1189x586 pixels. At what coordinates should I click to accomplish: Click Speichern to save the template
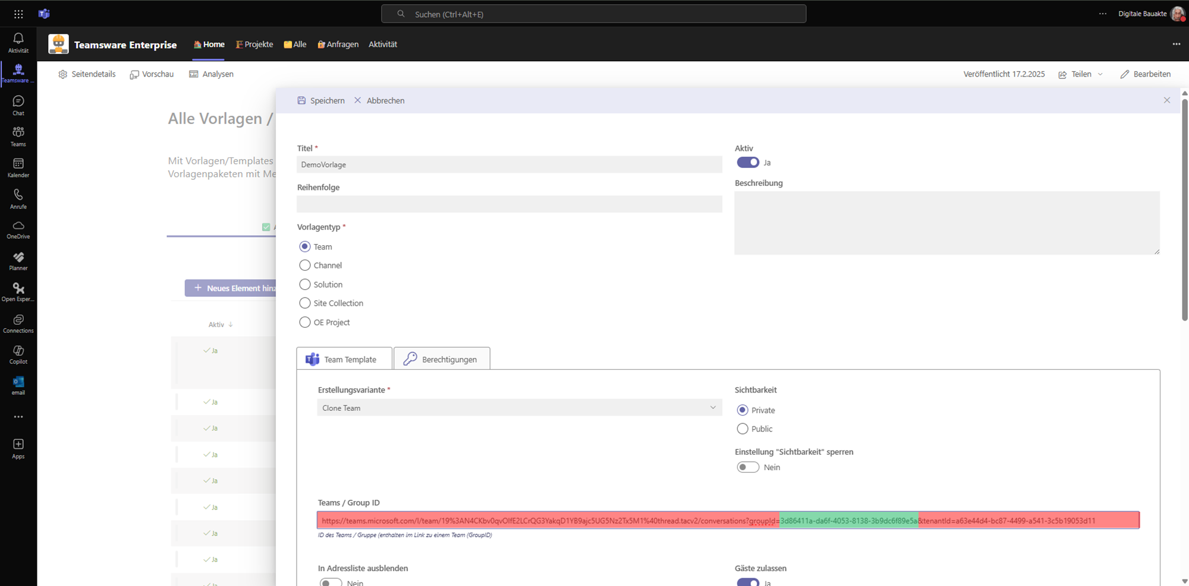(x=321, y=100)
